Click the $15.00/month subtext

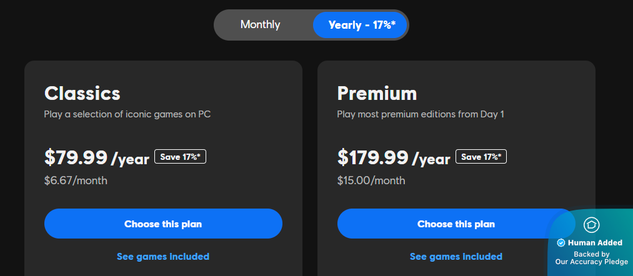coord(371,181)
